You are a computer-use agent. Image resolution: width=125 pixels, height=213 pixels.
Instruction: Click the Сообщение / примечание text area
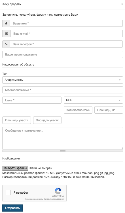[x=62, y=138]
